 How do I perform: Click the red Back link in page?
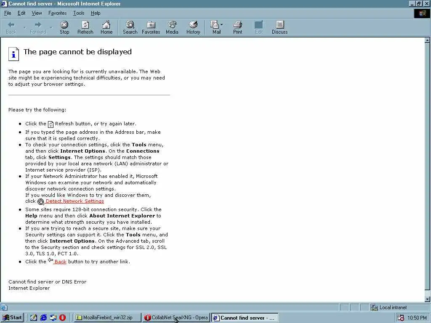[60, 262]
